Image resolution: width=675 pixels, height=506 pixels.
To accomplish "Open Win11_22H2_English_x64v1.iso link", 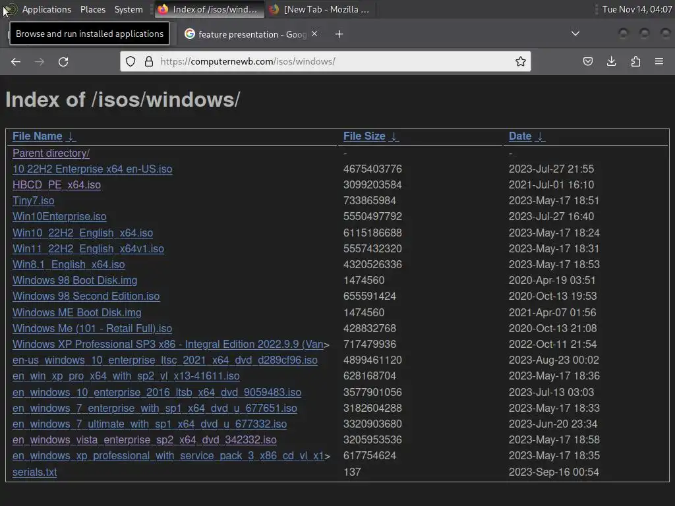I will tap(88, 248).
